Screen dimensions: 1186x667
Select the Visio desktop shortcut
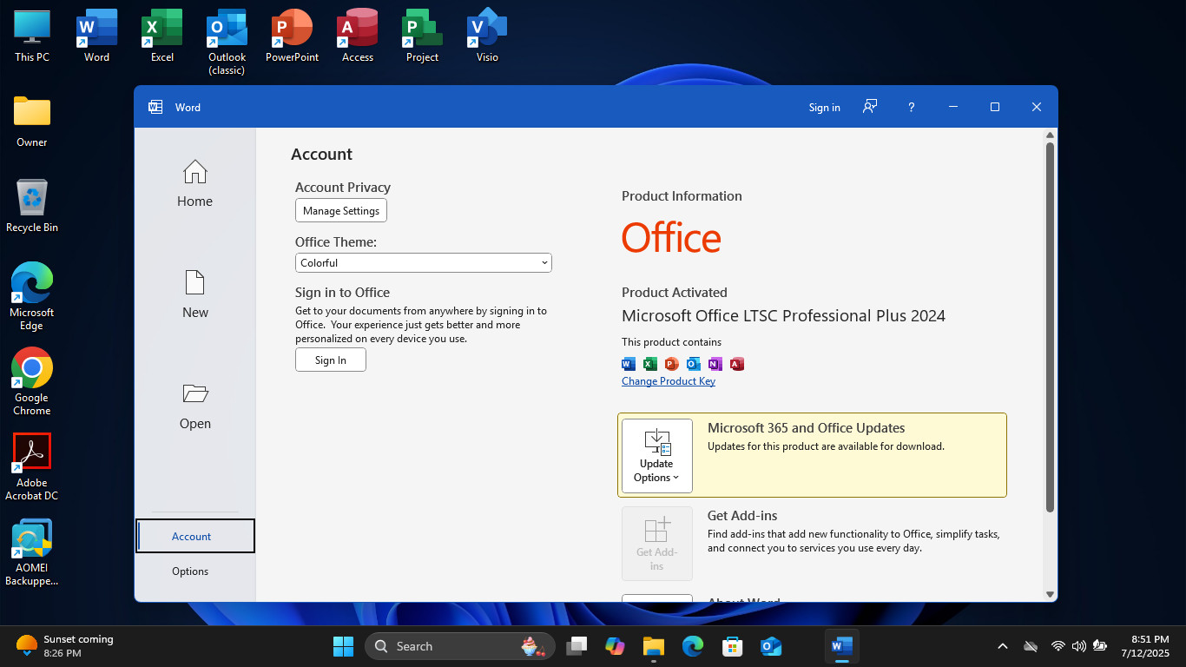click(x=487, y=36)
